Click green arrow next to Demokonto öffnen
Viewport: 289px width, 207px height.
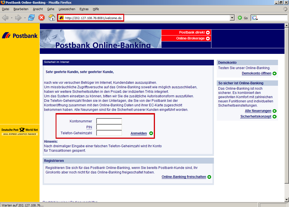(x=275, y=74)
